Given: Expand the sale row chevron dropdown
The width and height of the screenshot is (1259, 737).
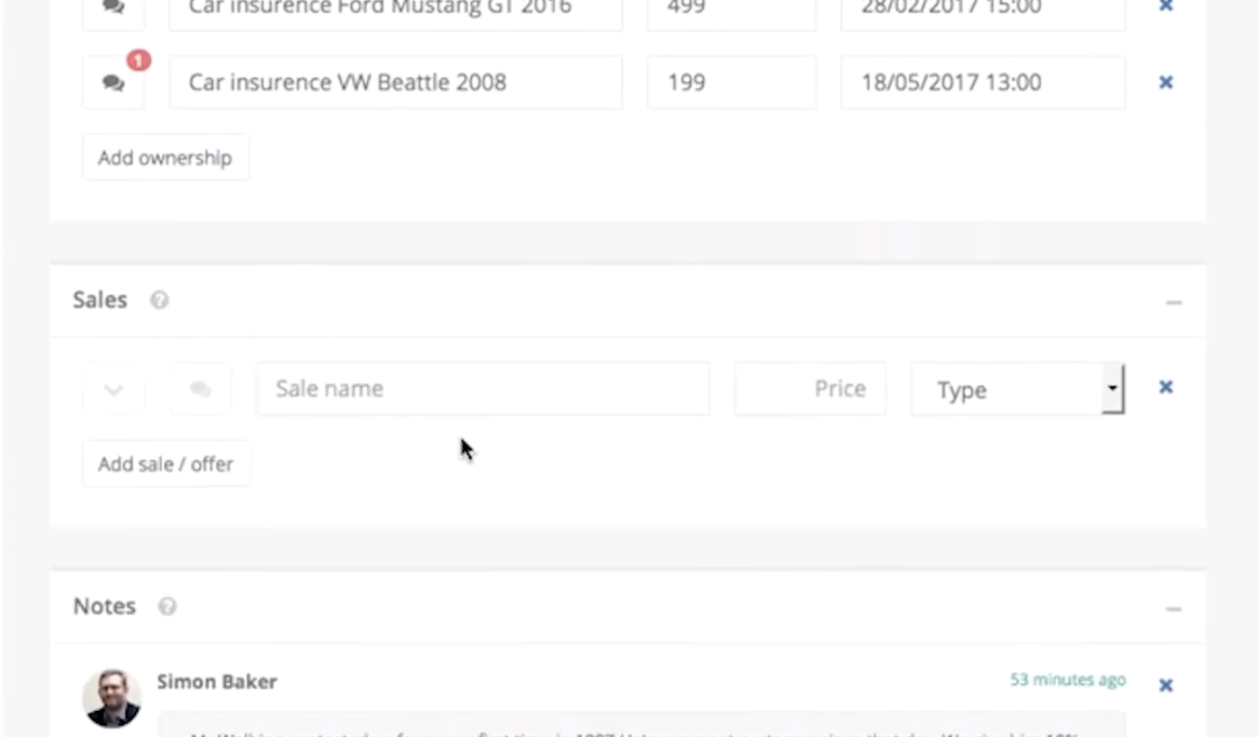Looking at the screenshot, I should [114, 389].
